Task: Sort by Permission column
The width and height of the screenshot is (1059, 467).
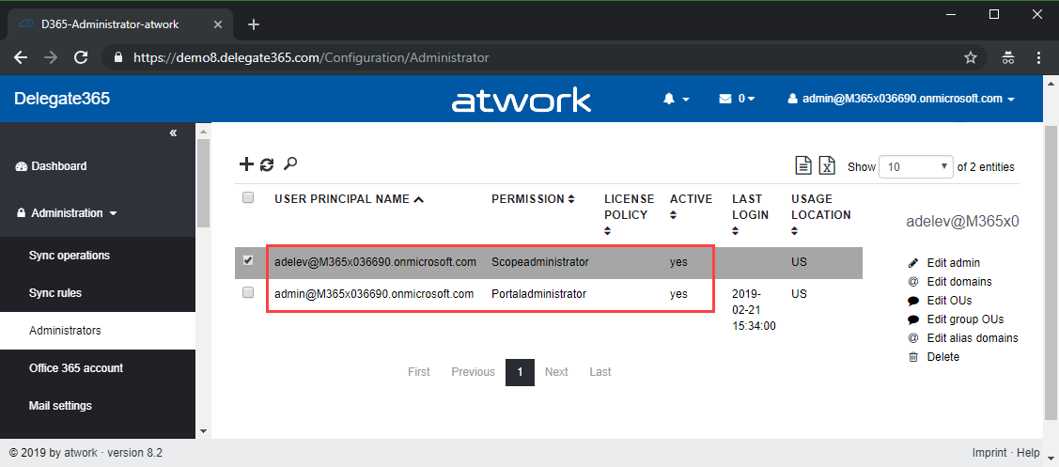Action: tap(533, 198)
